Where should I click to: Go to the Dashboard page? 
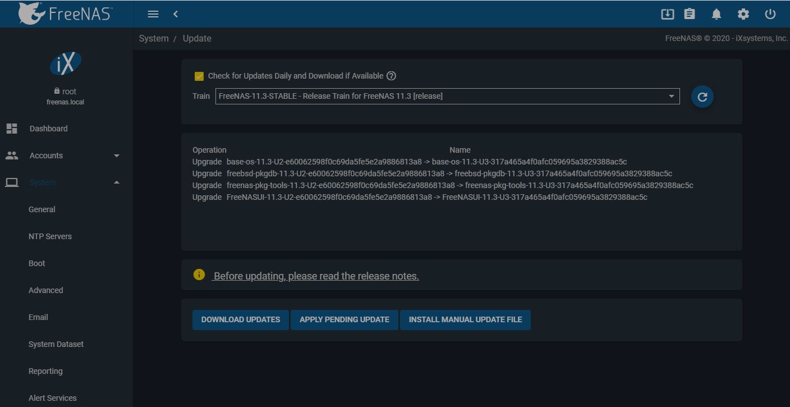tap(48, 129)
